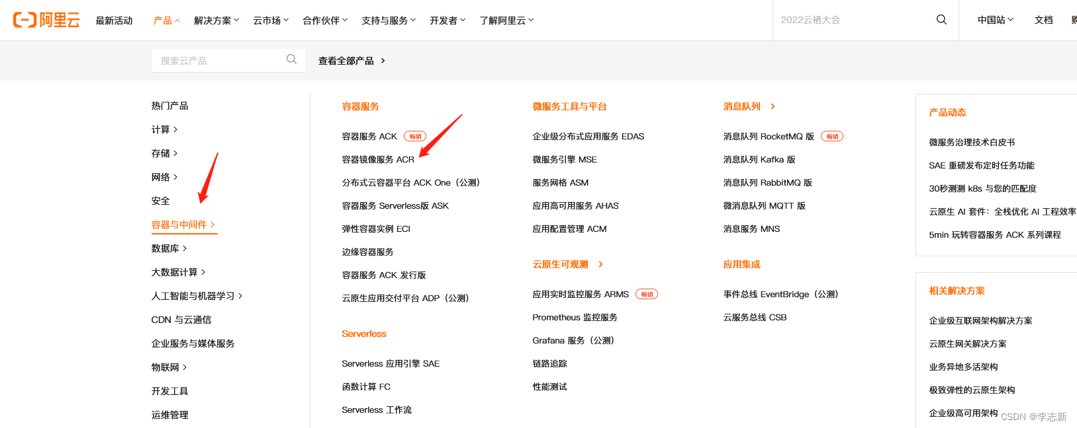
Task: Click 最新活动 in the top navigation
Action: coord(114,20)
